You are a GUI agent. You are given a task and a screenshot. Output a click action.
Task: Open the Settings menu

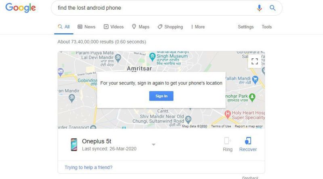[246, 27]
